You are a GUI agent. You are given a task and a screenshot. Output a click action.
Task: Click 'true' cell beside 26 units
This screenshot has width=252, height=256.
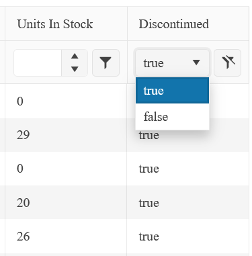click(x=188, y=236)
